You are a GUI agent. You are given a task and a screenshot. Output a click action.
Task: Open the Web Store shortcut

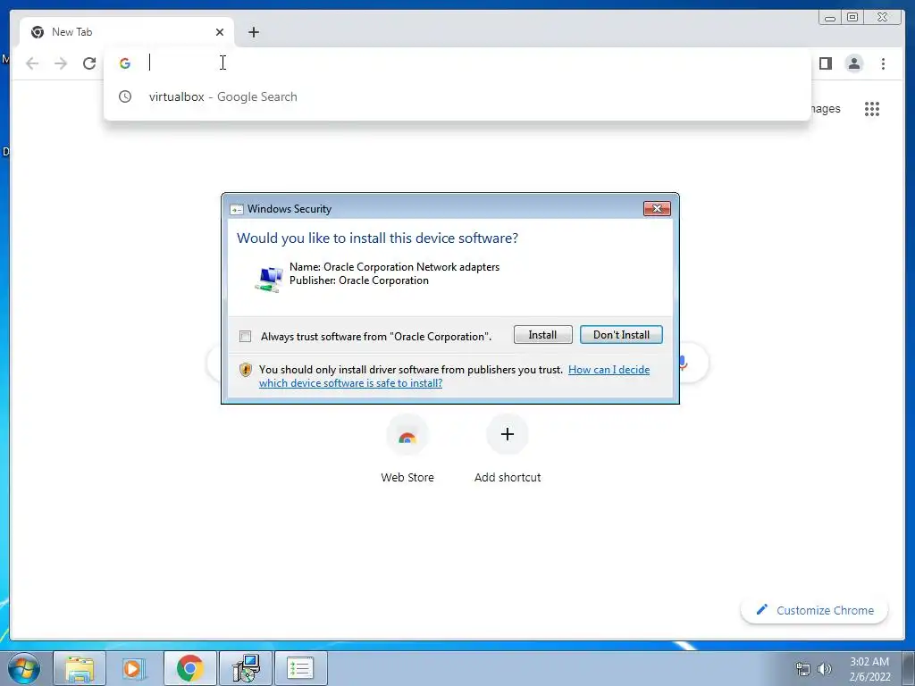(x=407, y=449)
